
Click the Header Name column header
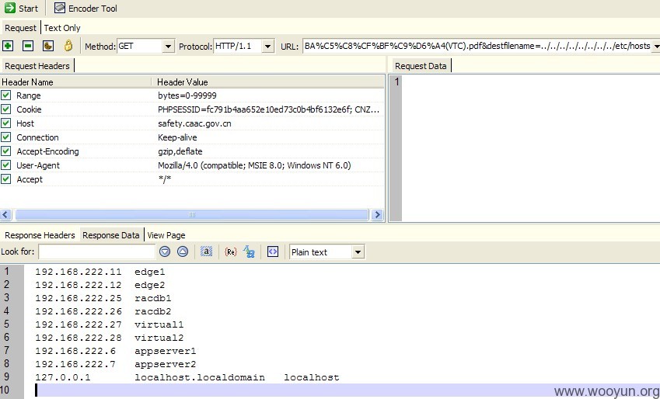[x=75, y=82]
